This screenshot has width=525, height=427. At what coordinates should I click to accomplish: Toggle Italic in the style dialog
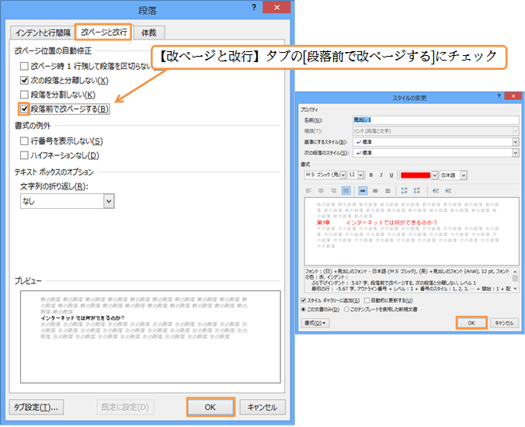(x=381, y=175)
